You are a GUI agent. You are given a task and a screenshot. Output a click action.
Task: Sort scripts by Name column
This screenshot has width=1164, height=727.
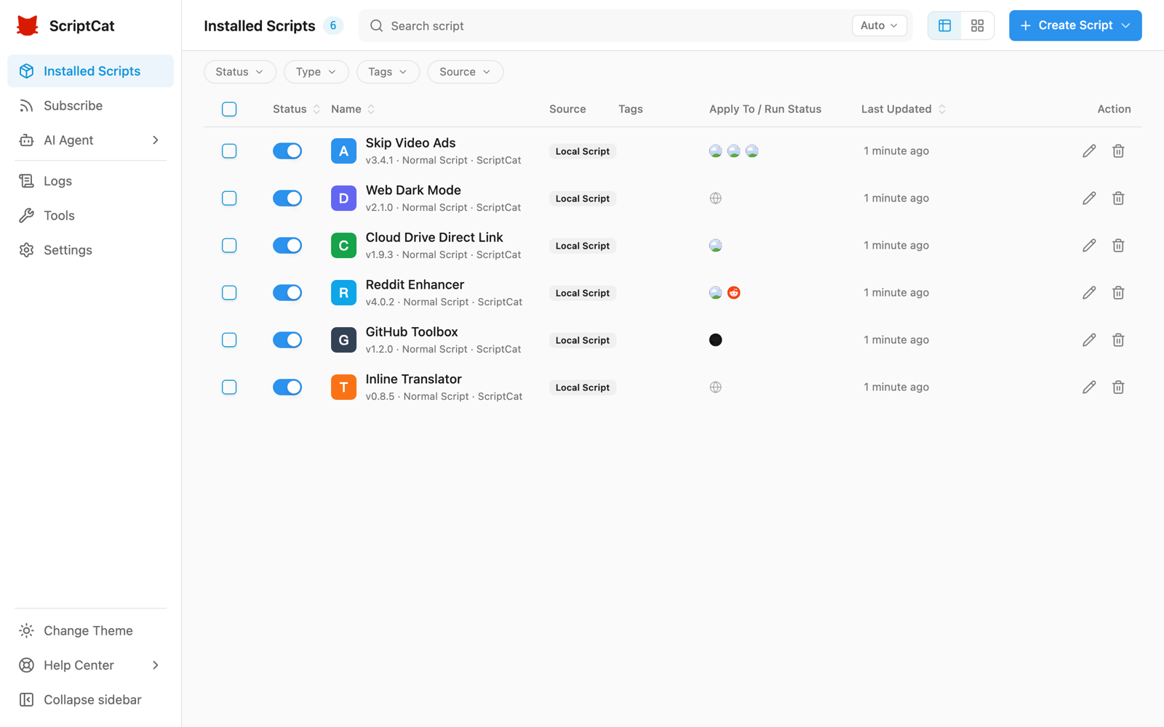(x=353, y=109)
